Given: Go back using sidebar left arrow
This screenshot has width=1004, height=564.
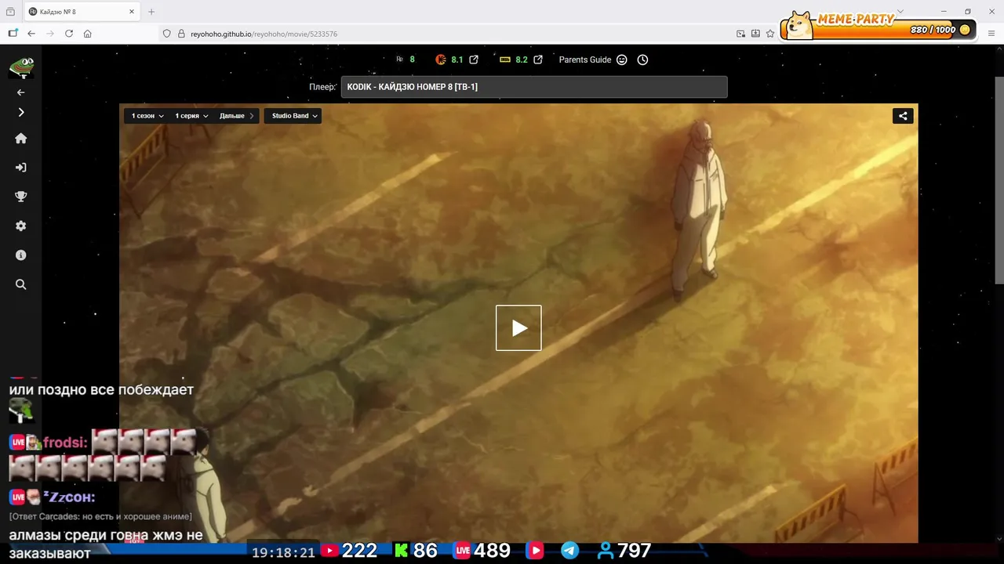Looking at the screenshot, I should click(x=21, y=92).
